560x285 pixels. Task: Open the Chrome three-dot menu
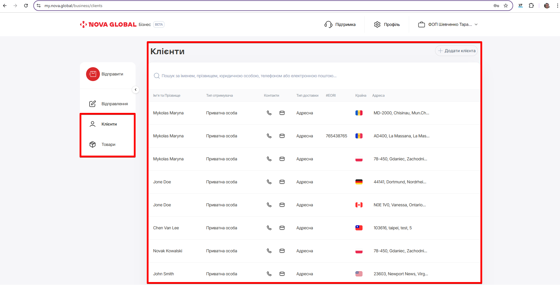[557, 6]
